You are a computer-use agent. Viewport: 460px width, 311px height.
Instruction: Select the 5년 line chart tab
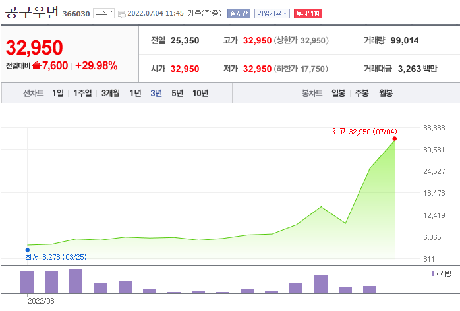(177, 94)
